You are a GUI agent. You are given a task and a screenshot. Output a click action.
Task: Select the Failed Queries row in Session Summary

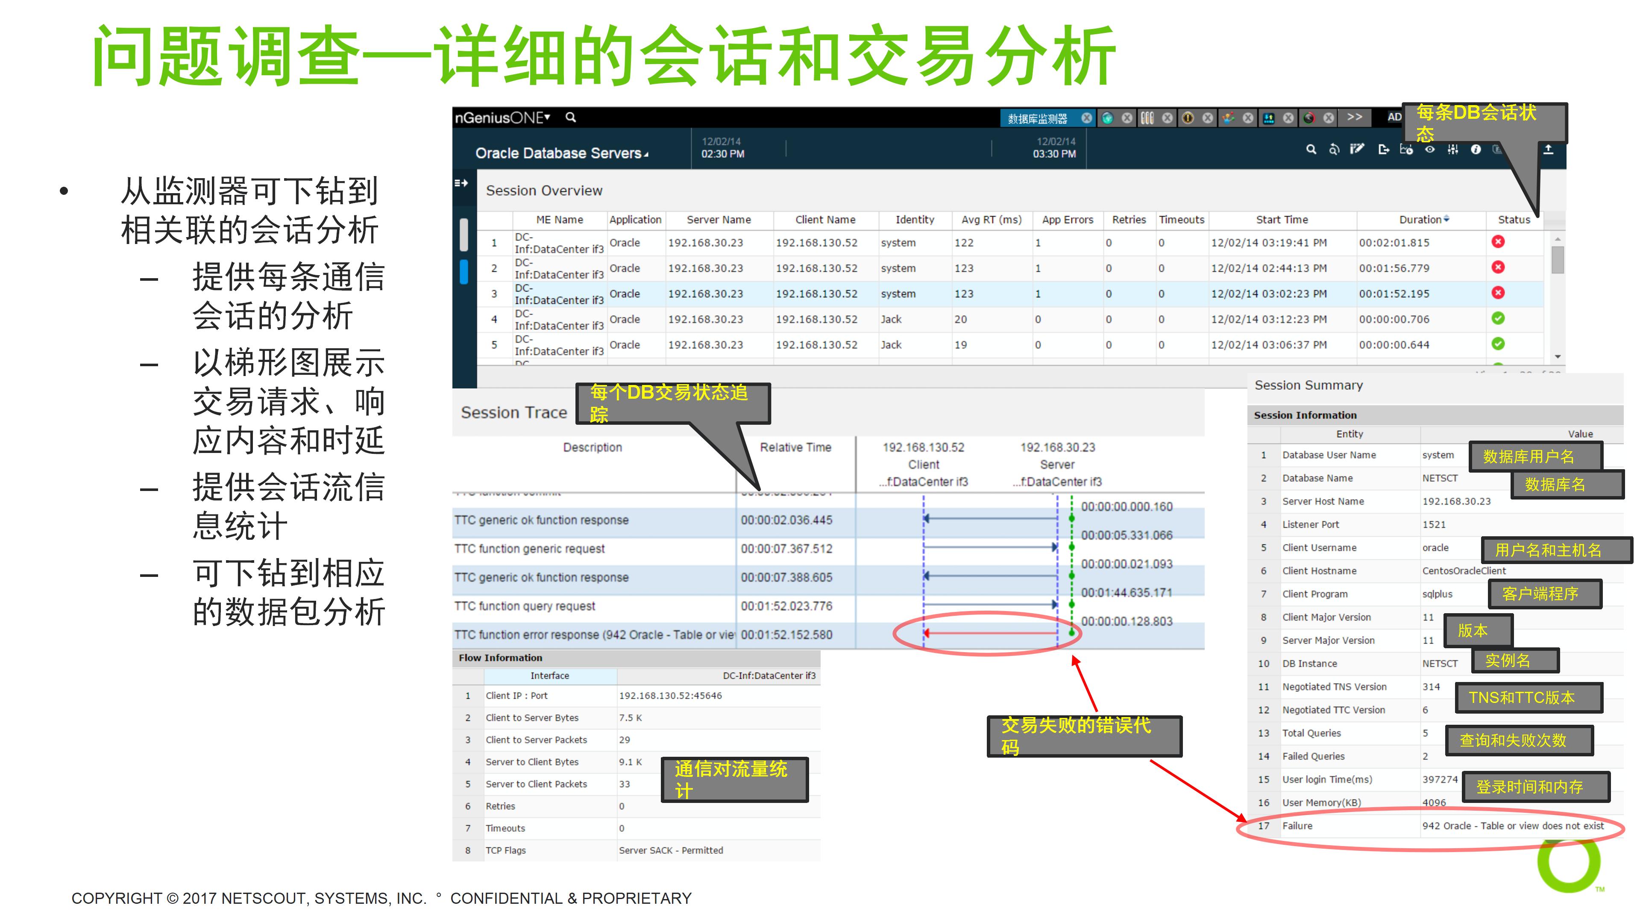click(1435, 757)
